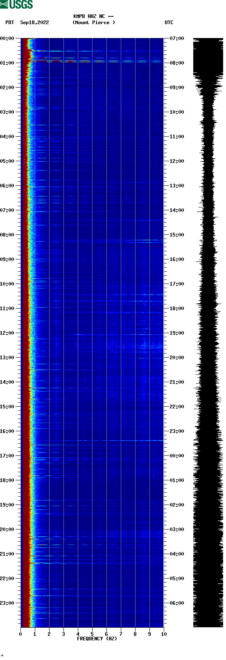226x660 pixels.
Task: Click the 02:00 PDT time label
Action: pyautogui.click(x=7, y=88)
